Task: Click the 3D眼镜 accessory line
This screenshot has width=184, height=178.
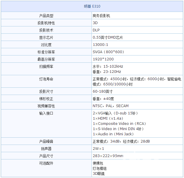Action: [x=99, y=174]
